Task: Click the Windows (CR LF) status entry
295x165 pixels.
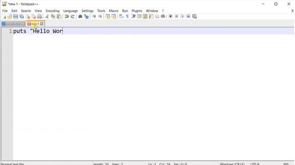Action: coord(232,164)
